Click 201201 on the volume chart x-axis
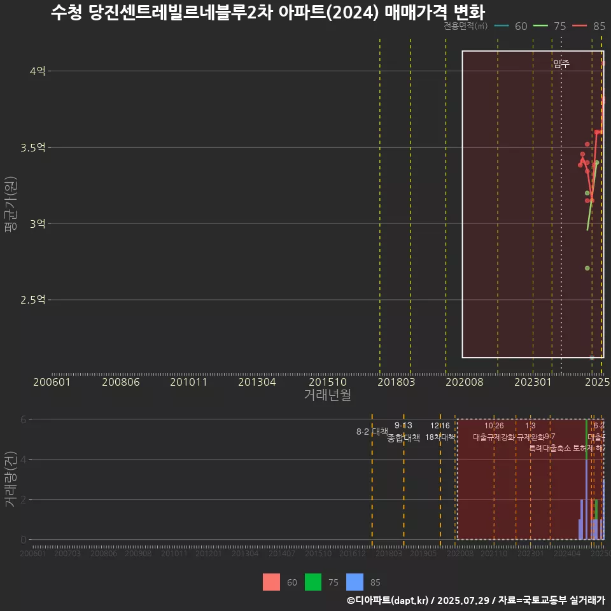 (209, 553)
